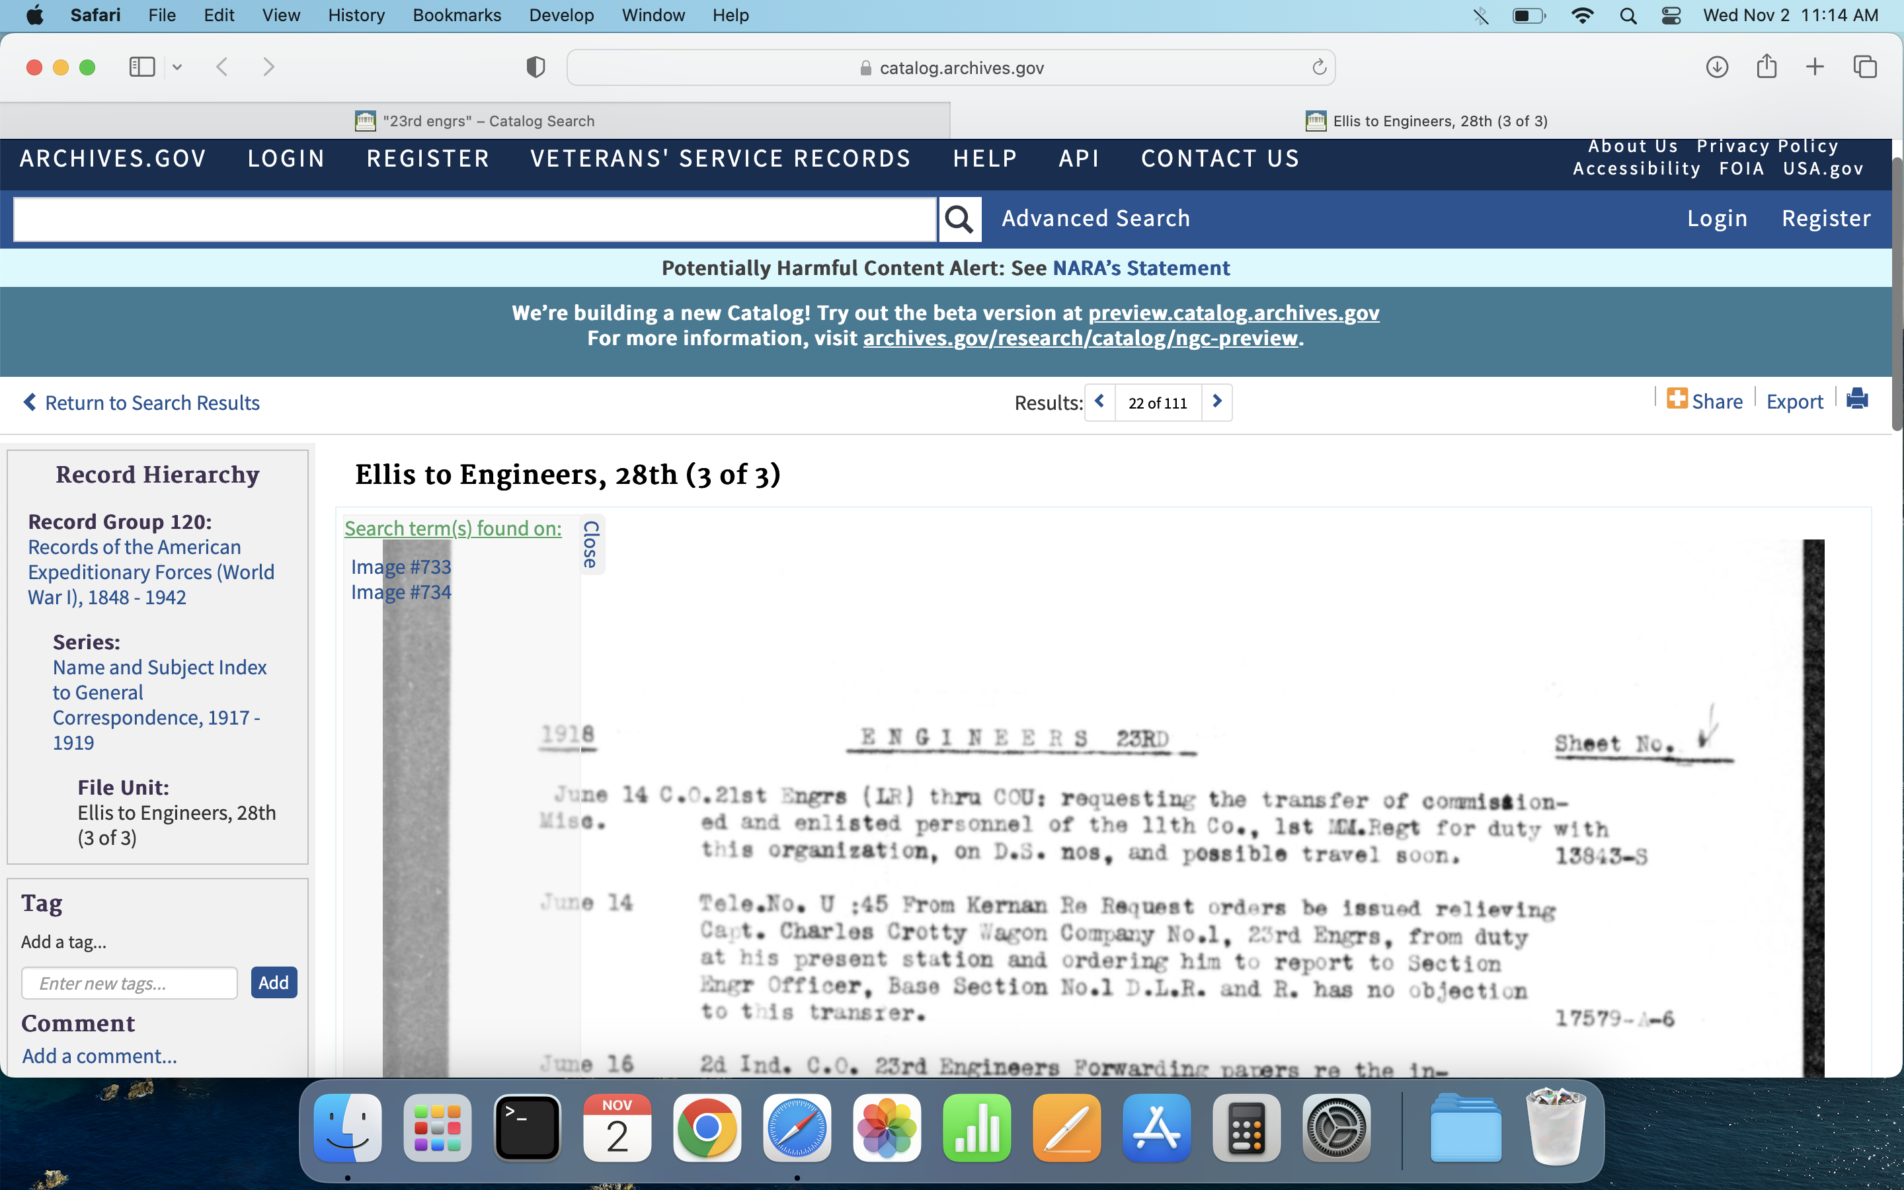The width and height of the screenshot is (1904, 1190).
Task: Toggle the Safari sidebar
Action: click(x=141, y=67)
